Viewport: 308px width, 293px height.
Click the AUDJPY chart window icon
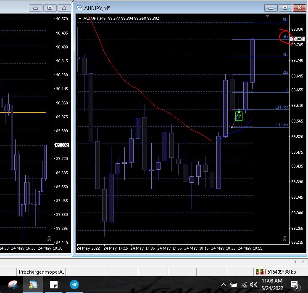pyautogui.click(x=79, y=8)
